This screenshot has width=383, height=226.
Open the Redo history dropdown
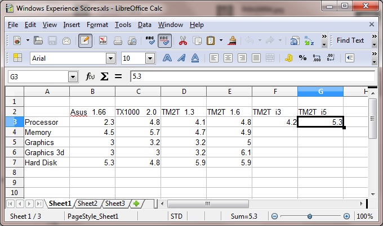point(280,40)
